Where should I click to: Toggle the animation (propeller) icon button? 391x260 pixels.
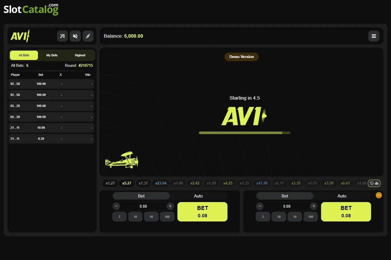(88, 36)
